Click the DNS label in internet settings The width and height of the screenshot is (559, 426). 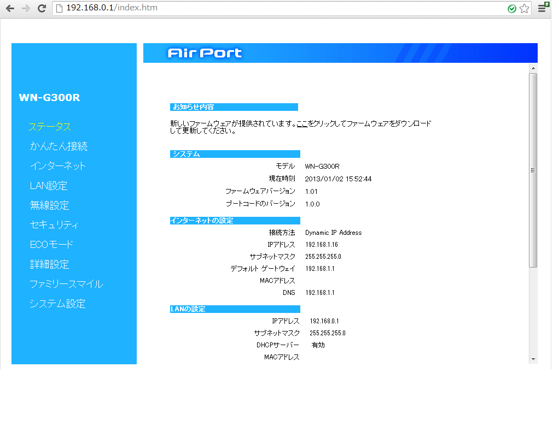(289, 293)
